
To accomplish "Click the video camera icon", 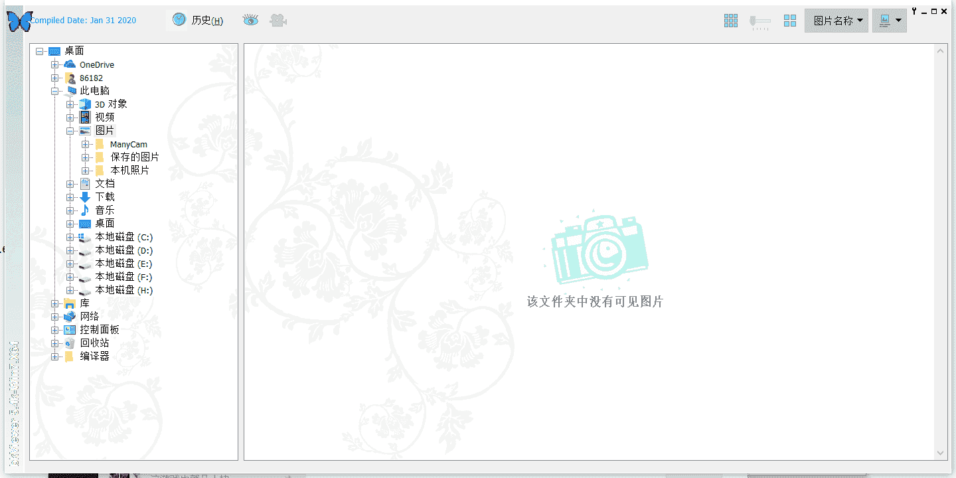I will point(278,21).
